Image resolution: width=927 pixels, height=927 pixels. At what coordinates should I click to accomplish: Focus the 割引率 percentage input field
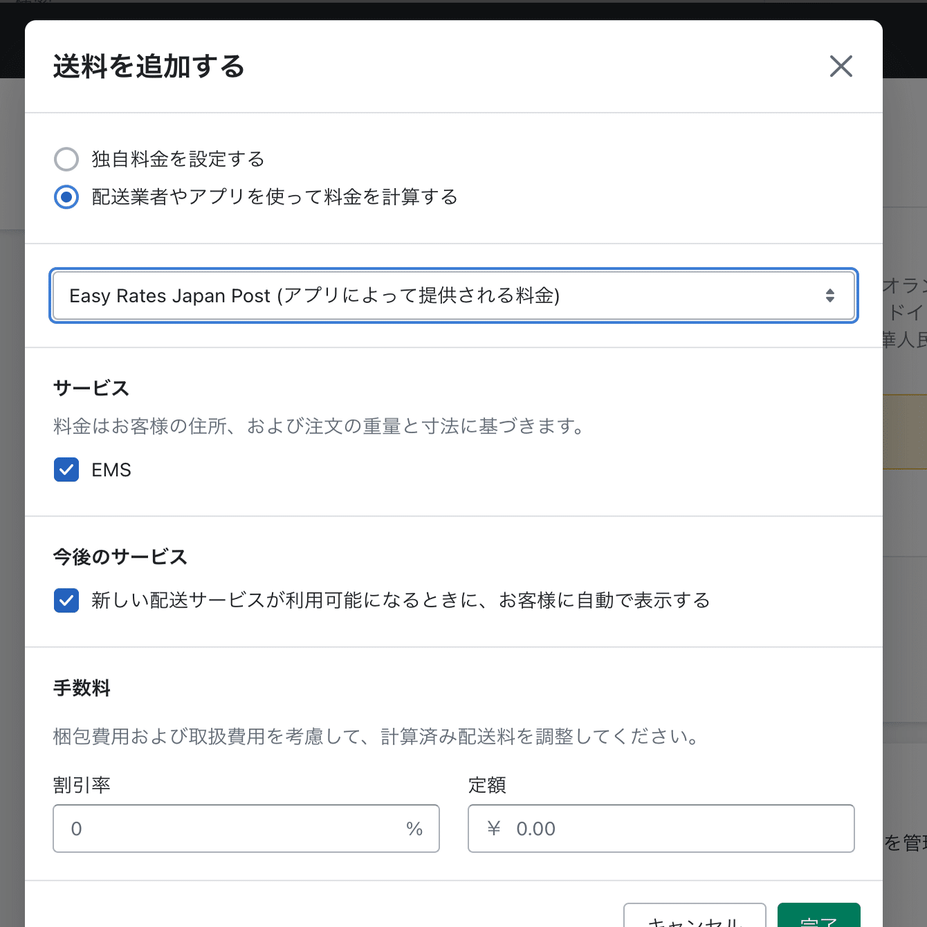[246, 829]
